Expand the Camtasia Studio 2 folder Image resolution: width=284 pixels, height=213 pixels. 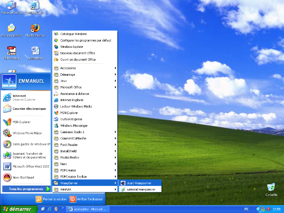pyautogui.click(x=83, y=132)
